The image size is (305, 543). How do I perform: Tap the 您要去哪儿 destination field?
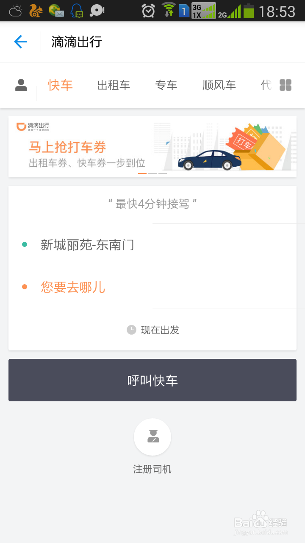[x=152, y=287]
